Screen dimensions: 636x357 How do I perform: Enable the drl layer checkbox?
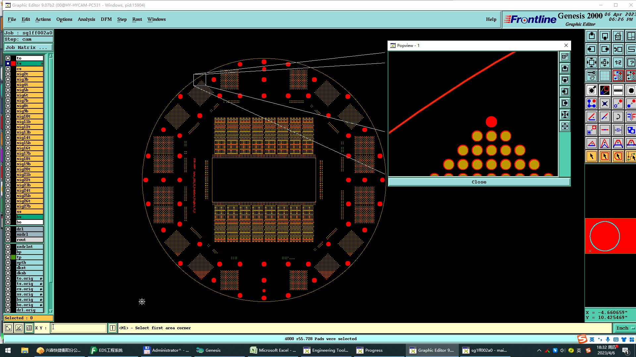(x=8, y=229)
